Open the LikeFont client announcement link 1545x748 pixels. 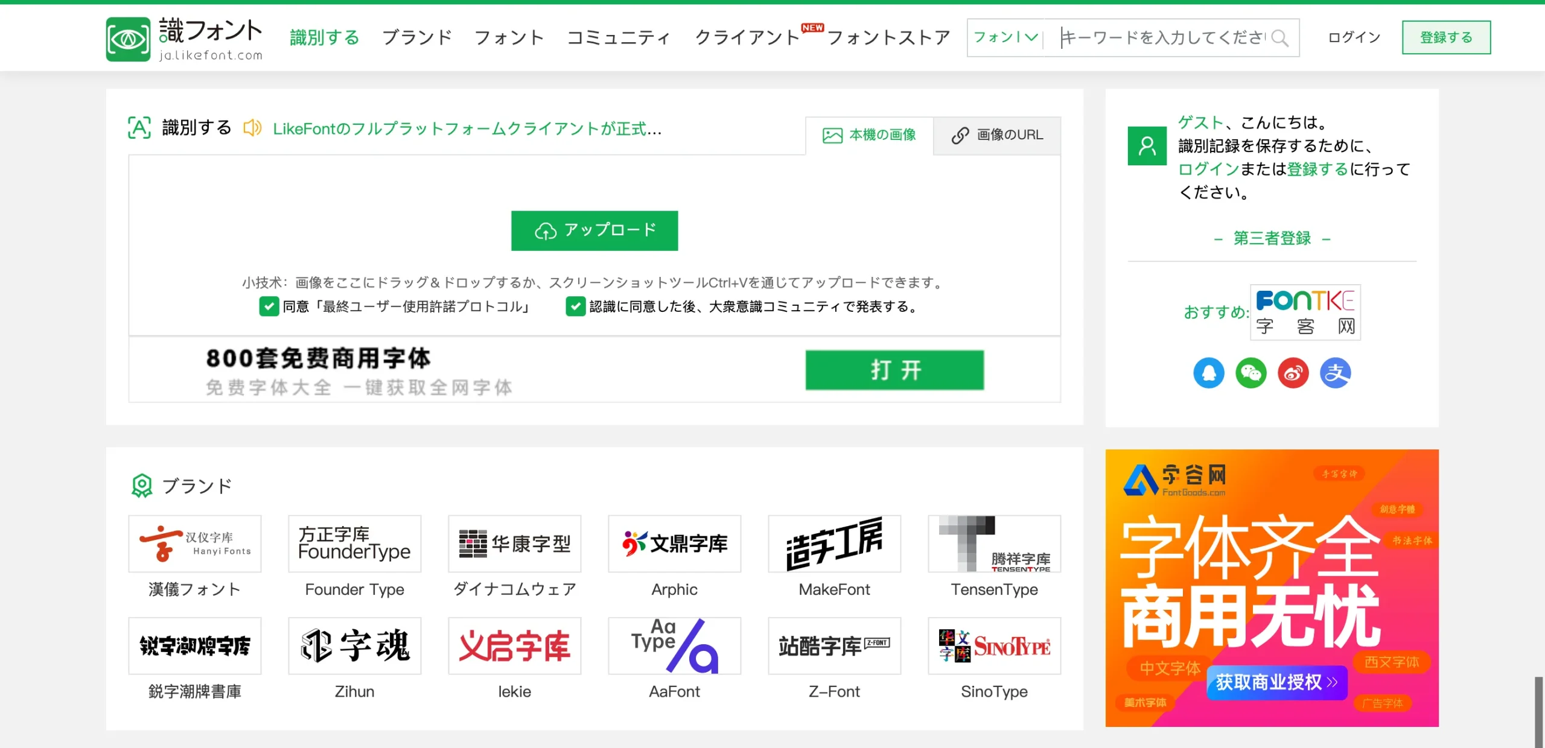pos(468,128)
